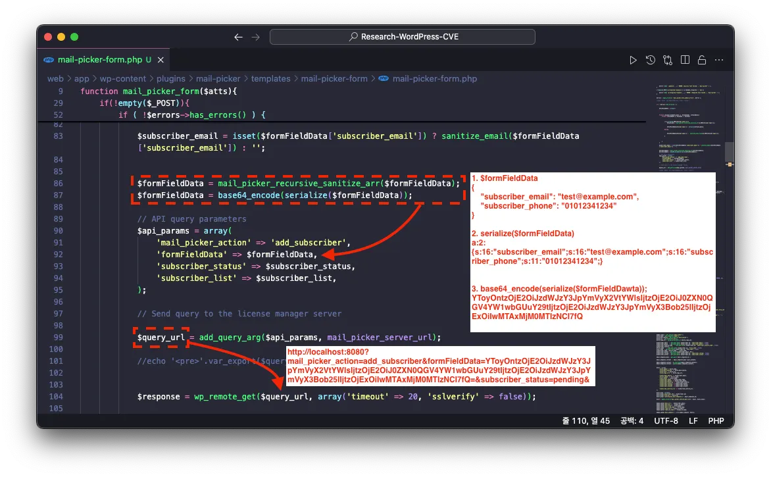771x477 pixels.
Task: Toggle the editor lock icon
Action: point(702,60)
